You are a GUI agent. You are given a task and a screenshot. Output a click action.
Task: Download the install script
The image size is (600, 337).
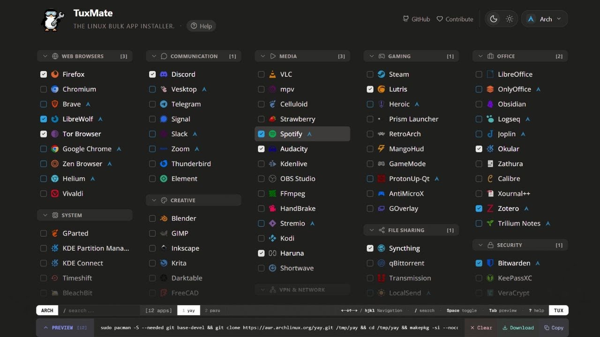click(x=518, y=328)
